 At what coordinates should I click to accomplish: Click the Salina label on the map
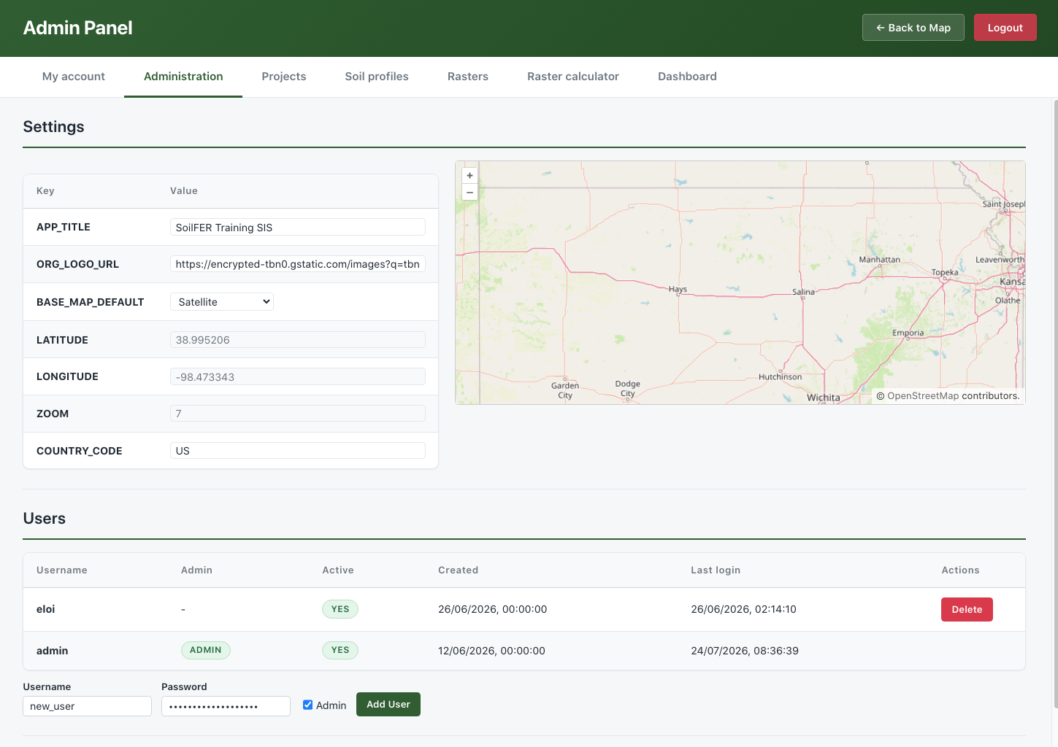[x=803, y=292]
